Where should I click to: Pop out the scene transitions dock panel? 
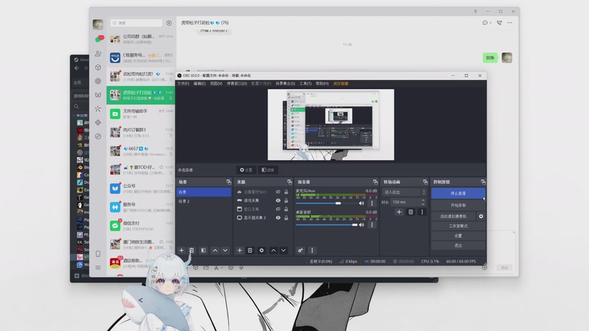coord(425,182)
